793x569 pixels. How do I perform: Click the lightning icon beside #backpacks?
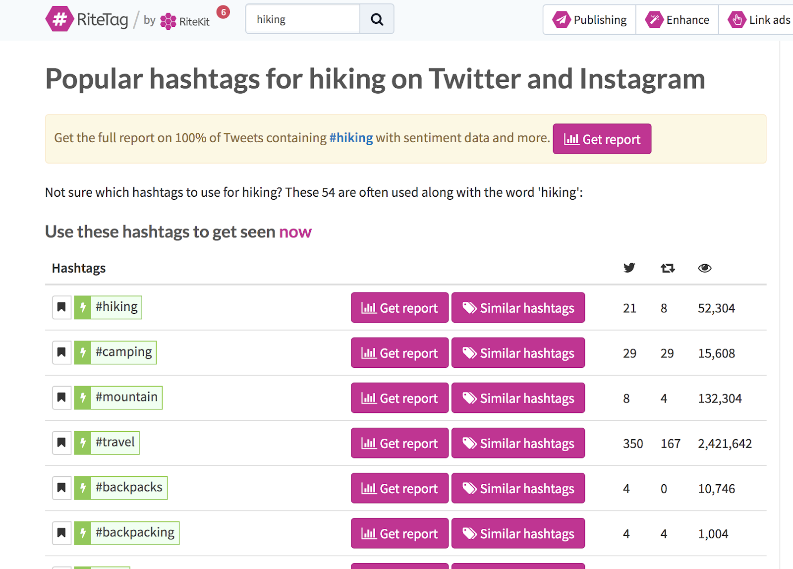tap(83, 488)
